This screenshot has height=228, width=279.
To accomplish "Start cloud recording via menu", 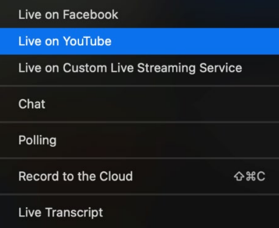I will [x=139, y=176].
